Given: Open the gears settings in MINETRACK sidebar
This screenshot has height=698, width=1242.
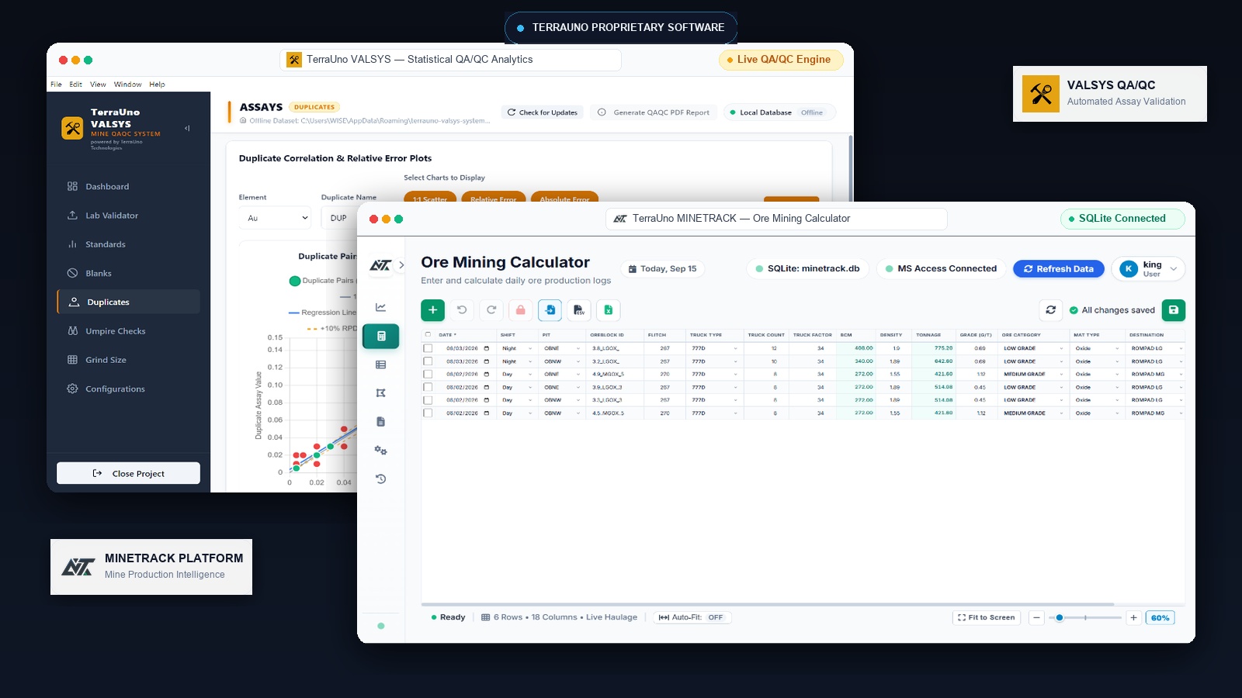Looking at the screenshot, I should pyautogui.click(x=380, y=451).
